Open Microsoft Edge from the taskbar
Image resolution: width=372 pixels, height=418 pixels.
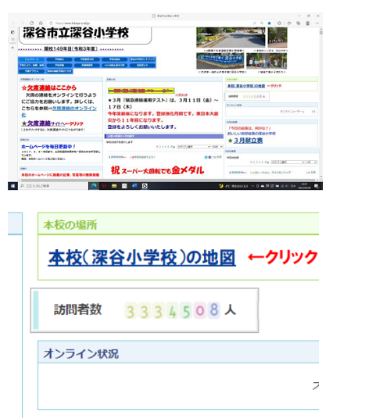coord(94,186)
